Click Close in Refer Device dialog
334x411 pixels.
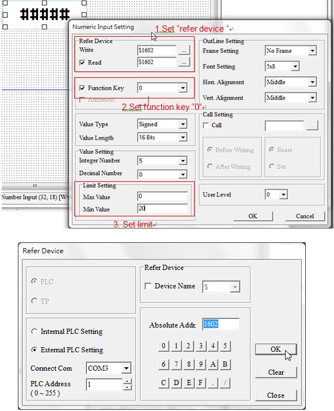pyautogui.click(x=276, y=395)
